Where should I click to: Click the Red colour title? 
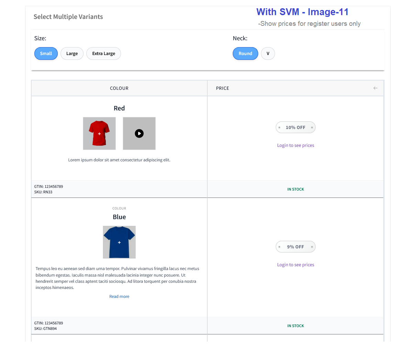pos(119,108)
